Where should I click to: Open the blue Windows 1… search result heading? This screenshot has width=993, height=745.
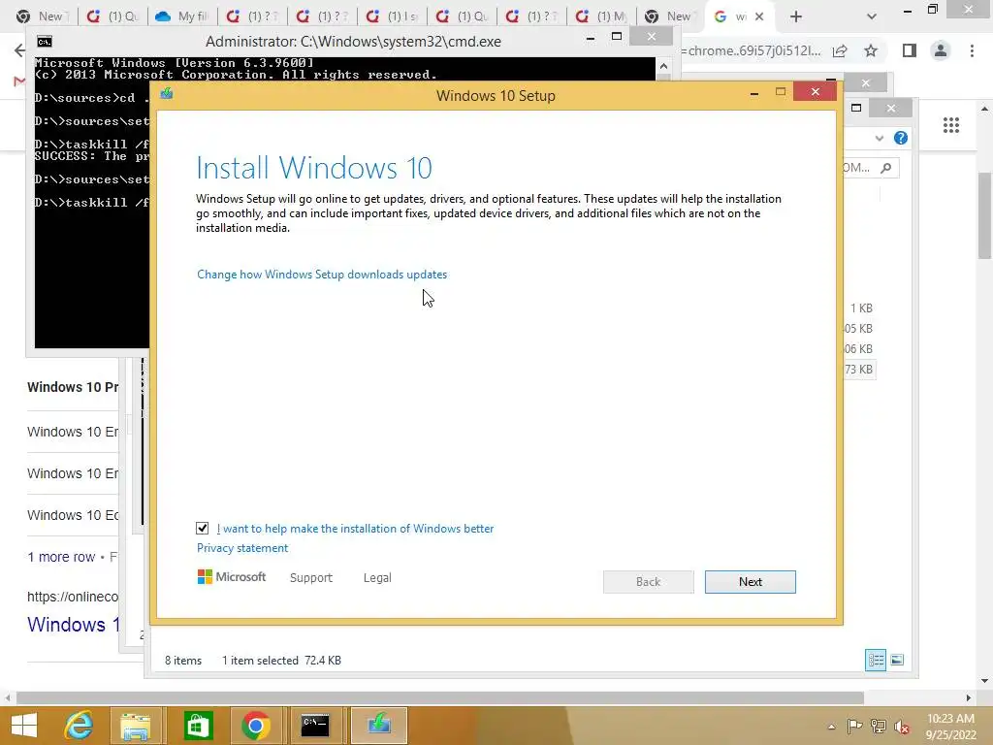coord(74,625)
